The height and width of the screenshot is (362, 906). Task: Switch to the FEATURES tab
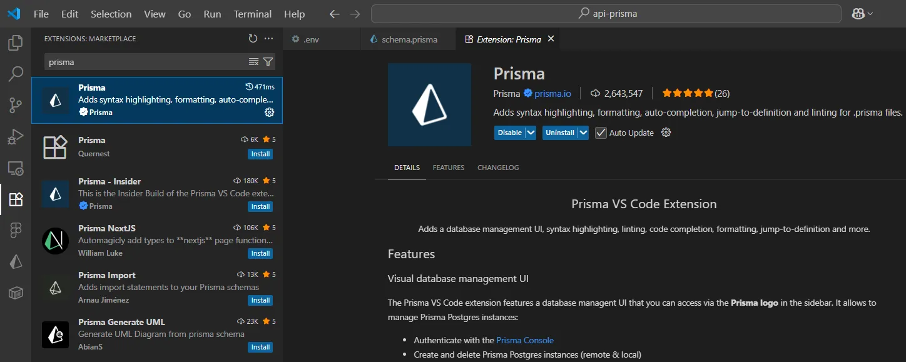coord(448,167)
